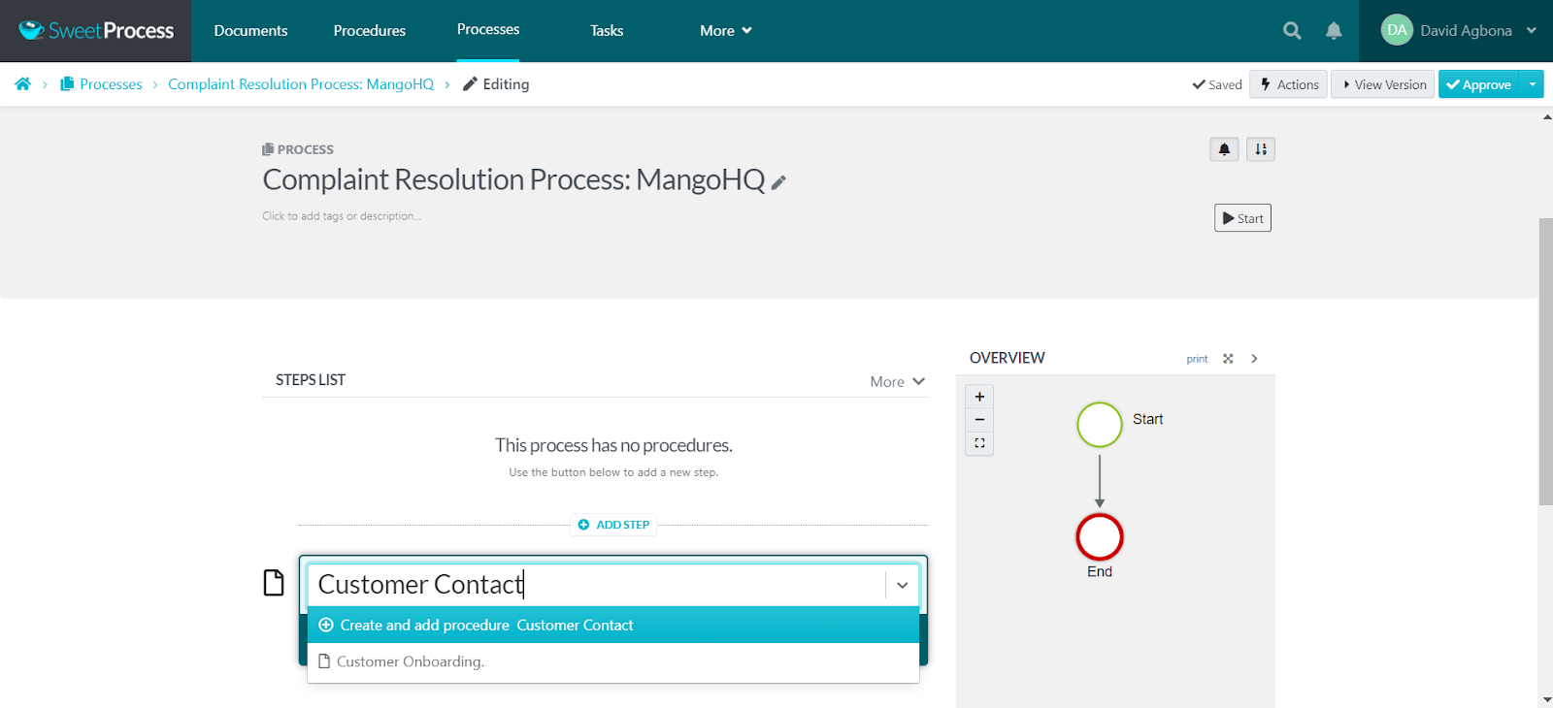This screenshot has height=708, width=1553.
Task: Click the pencil icon beside process title
Action: [778, 181]
